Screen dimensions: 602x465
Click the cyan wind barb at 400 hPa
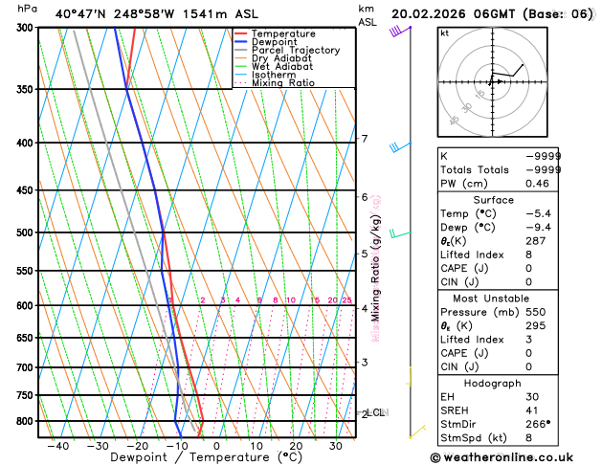399,146
